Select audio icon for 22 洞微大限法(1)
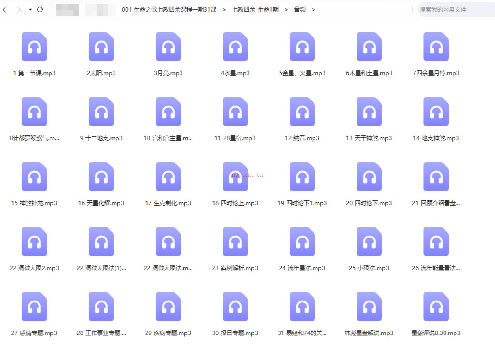Viewport: 495px width, 349px height. (101, 241)
